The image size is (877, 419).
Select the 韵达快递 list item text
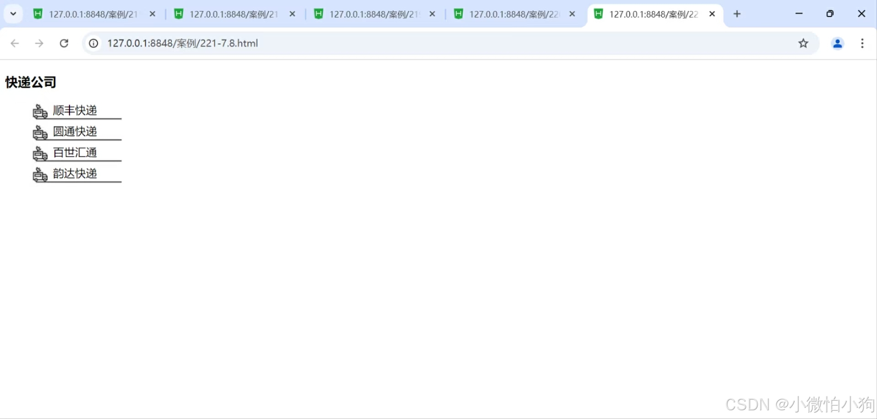75,173
